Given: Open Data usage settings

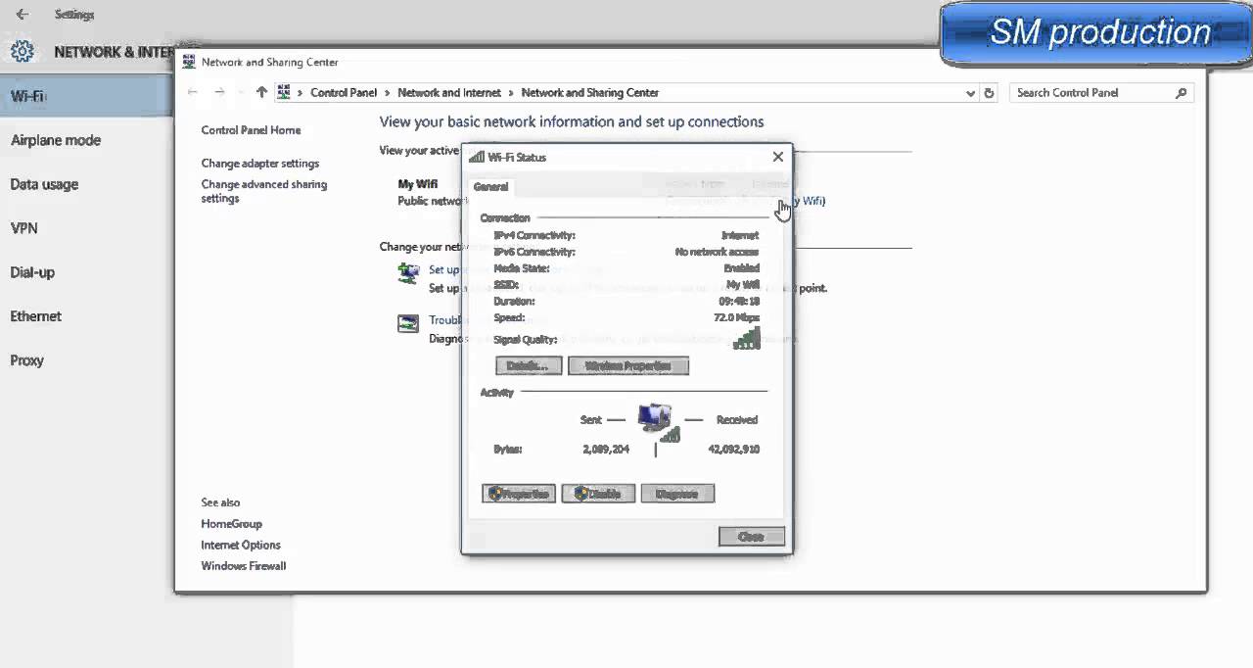Looking at the screenshot, I should pyautogui.click(x=44, y=184).
